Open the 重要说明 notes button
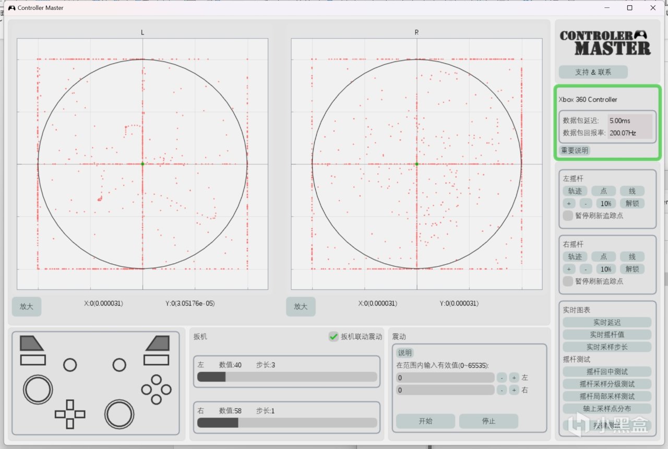 pyautogui.click(x=575, y=150)
